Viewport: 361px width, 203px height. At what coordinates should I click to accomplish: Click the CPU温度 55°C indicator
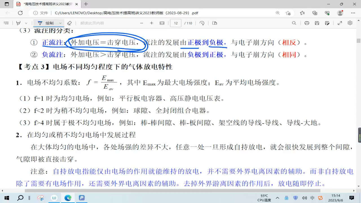(264, 198)
